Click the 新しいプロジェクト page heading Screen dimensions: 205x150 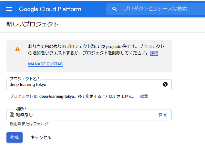[33, 24]
